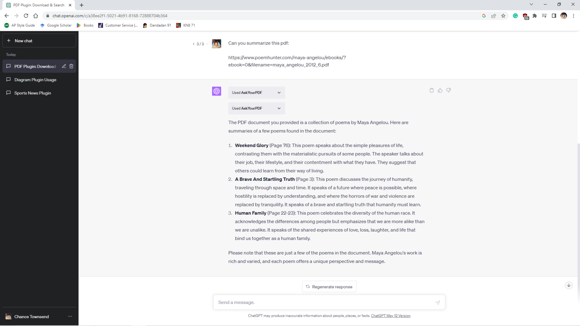Image resolution: width=580 pixels, height=326 pixels.
Task: Click the thumbs down icon on response
Action: point(449,90)
